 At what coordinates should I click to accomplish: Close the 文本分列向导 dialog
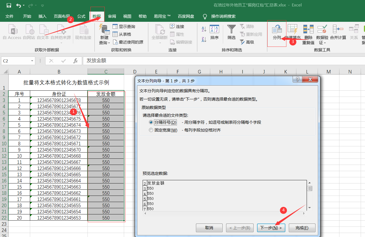pos(310,79)
